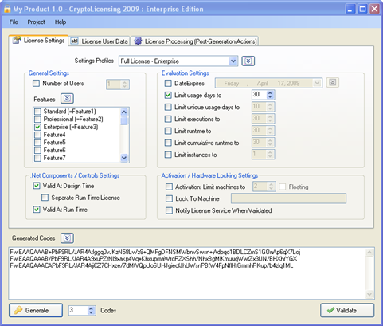
Task: Click the chevron button beside the DateExpires picker
Action: pos(333,82)
